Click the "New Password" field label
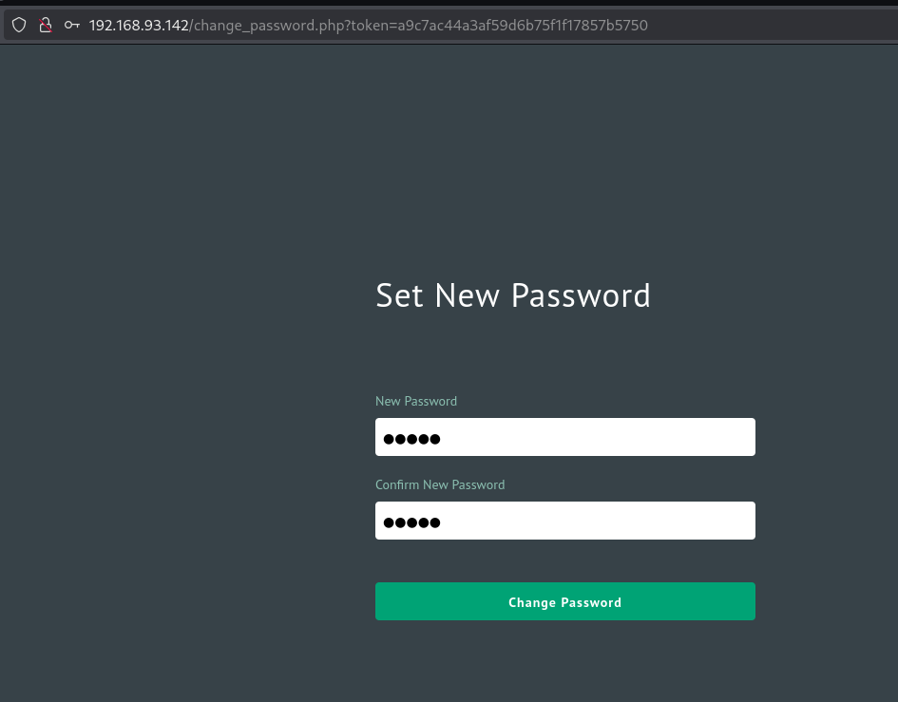Image resolution: width=898 pixels, height=702 pixels. click(x=416, y=401)
